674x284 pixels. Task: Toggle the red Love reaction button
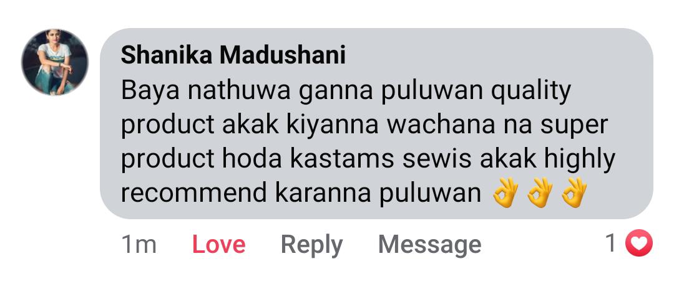(x=219, y=245)
